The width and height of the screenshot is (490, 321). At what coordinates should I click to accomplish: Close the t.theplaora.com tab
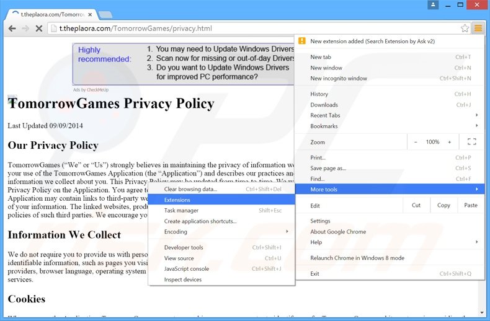tap(90, 14)
